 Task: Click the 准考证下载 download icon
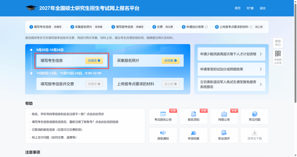coord(255,133)
